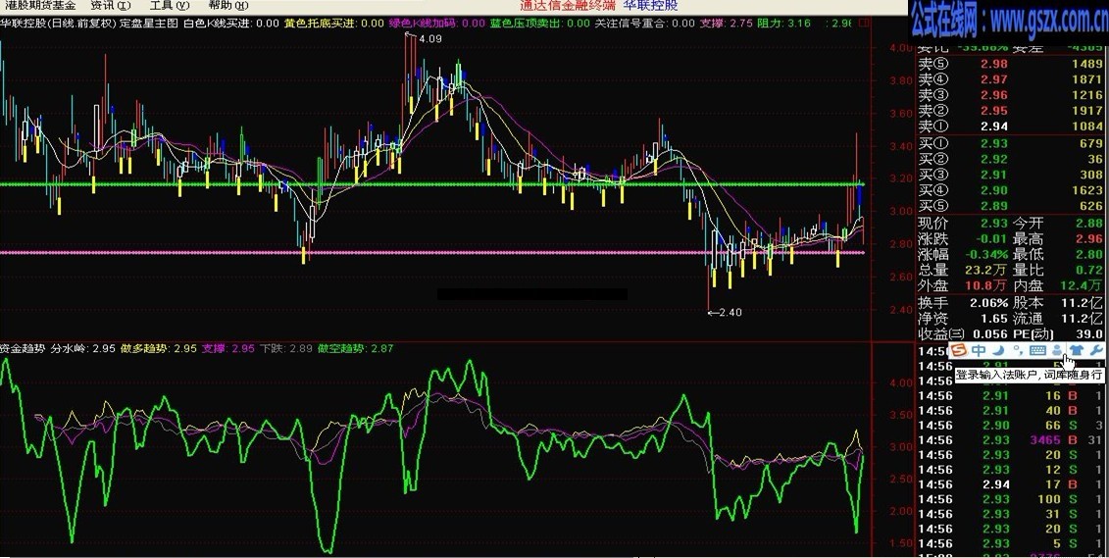The image size is (1109, 558).
Task: Open the 资讯(I) menu
Action: 111,6
